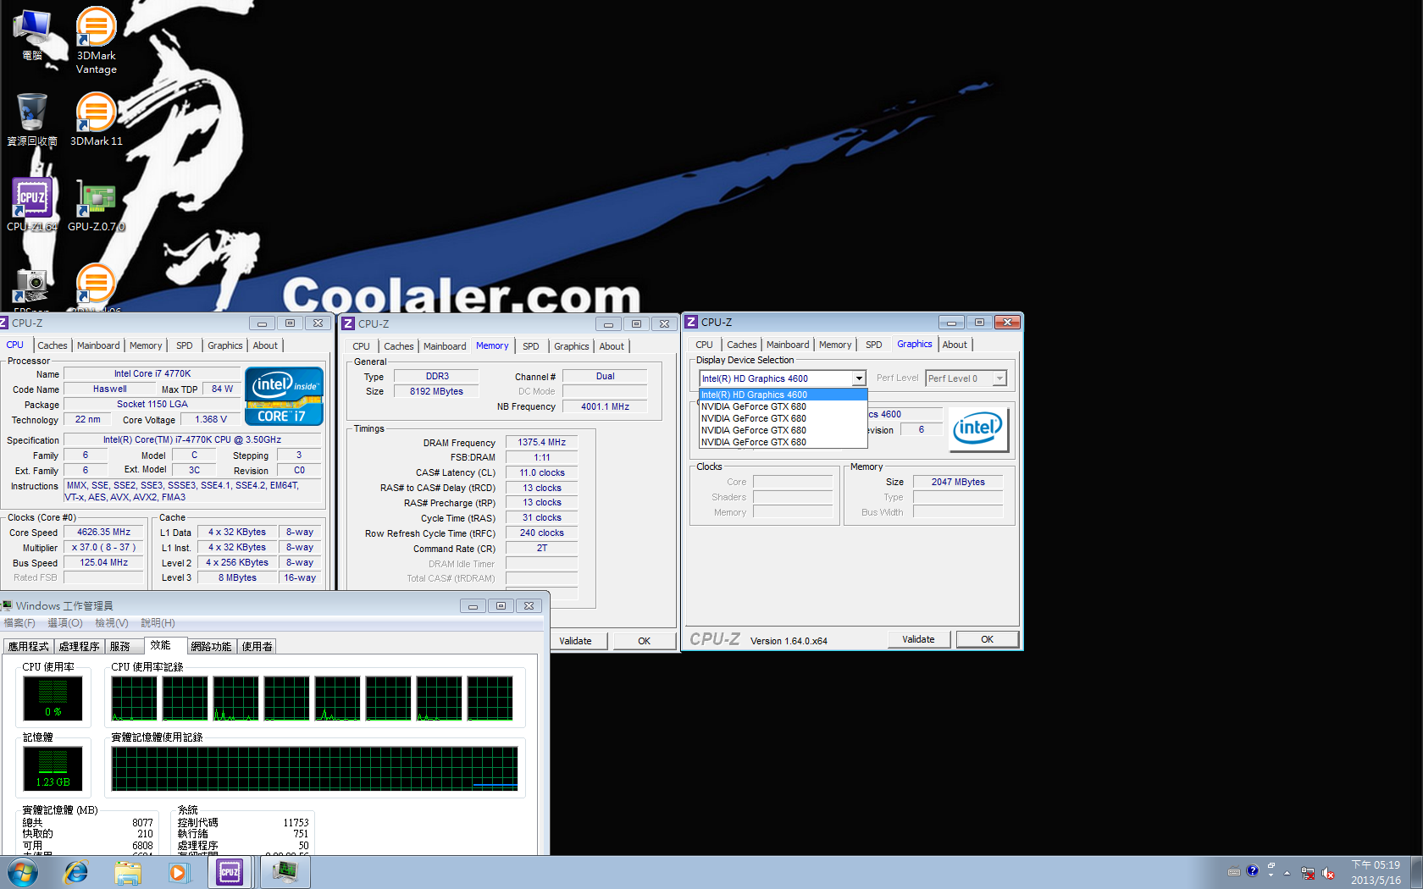This screenshot has width=1423, height=889.
Task: Open the Recycle Bin desktop icon
Action: coord(32,119)
